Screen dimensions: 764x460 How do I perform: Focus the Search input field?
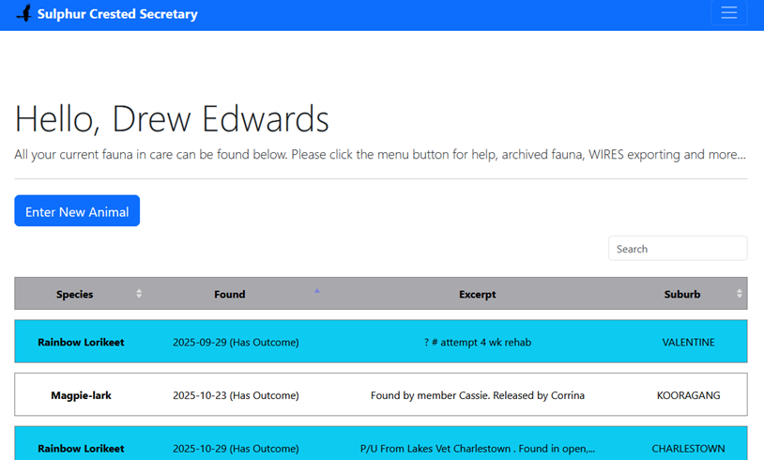coord(677,249)
